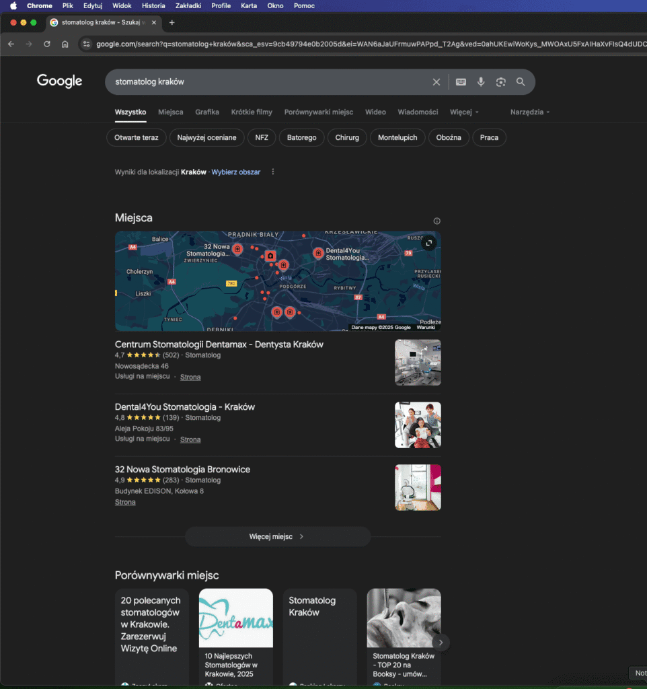Image resolution: width=647 pixels, height=689 pixels.
Task: Open Stomatolog Kraków comparison card
Action: pyautogui.click(x=319, y=637)
